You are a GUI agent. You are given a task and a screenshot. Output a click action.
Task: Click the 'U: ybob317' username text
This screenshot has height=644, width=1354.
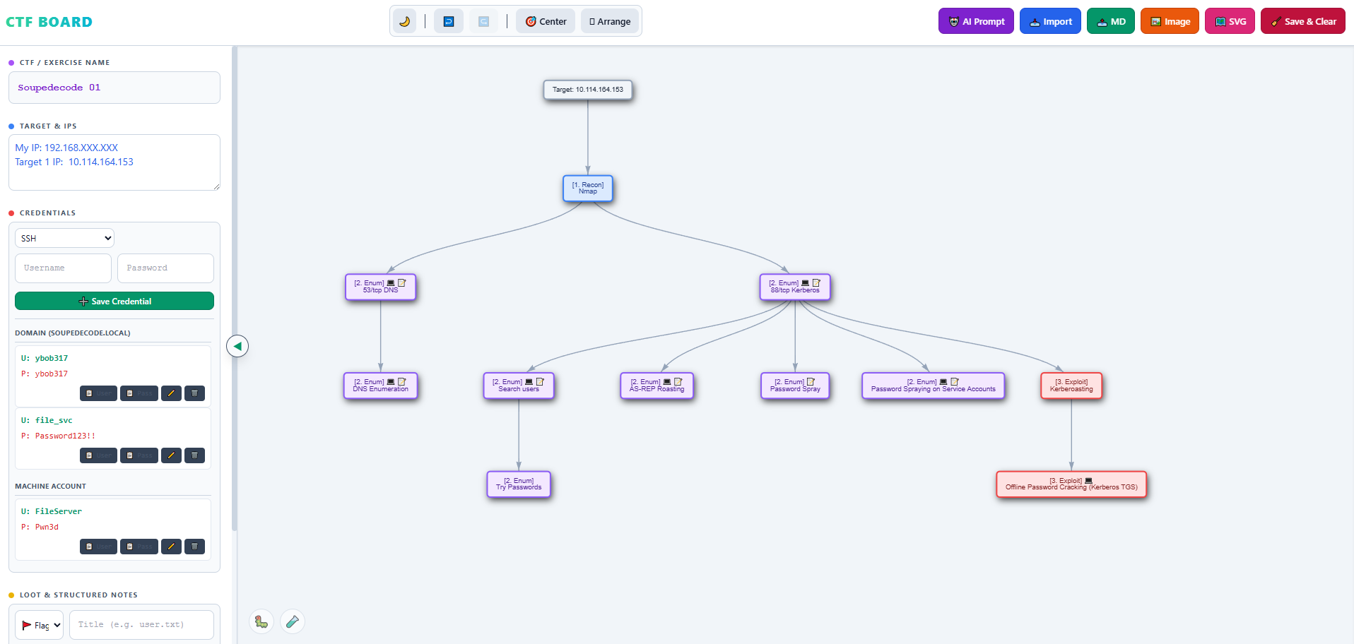coord(45,358)
